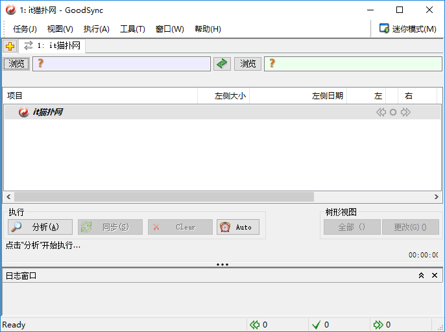Click the 右 column header

417,95
